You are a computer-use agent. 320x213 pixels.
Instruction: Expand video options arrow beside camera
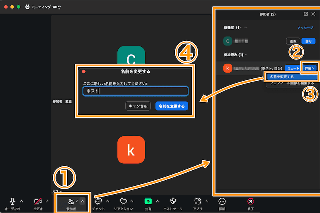pos(47,201)
